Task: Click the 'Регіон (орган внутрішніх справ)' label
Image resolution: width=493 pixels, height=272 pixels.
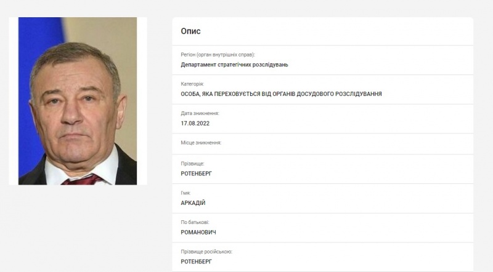Action: coord(218,55)
